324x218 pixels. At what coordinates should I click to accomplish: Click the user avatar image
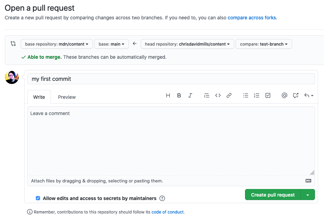(x=12, y=77)
